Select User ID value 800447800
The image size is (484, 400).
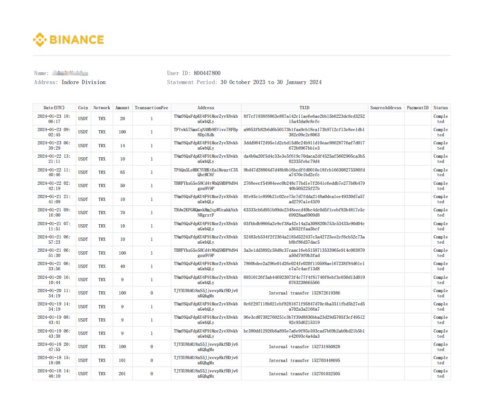pos(207,73)
